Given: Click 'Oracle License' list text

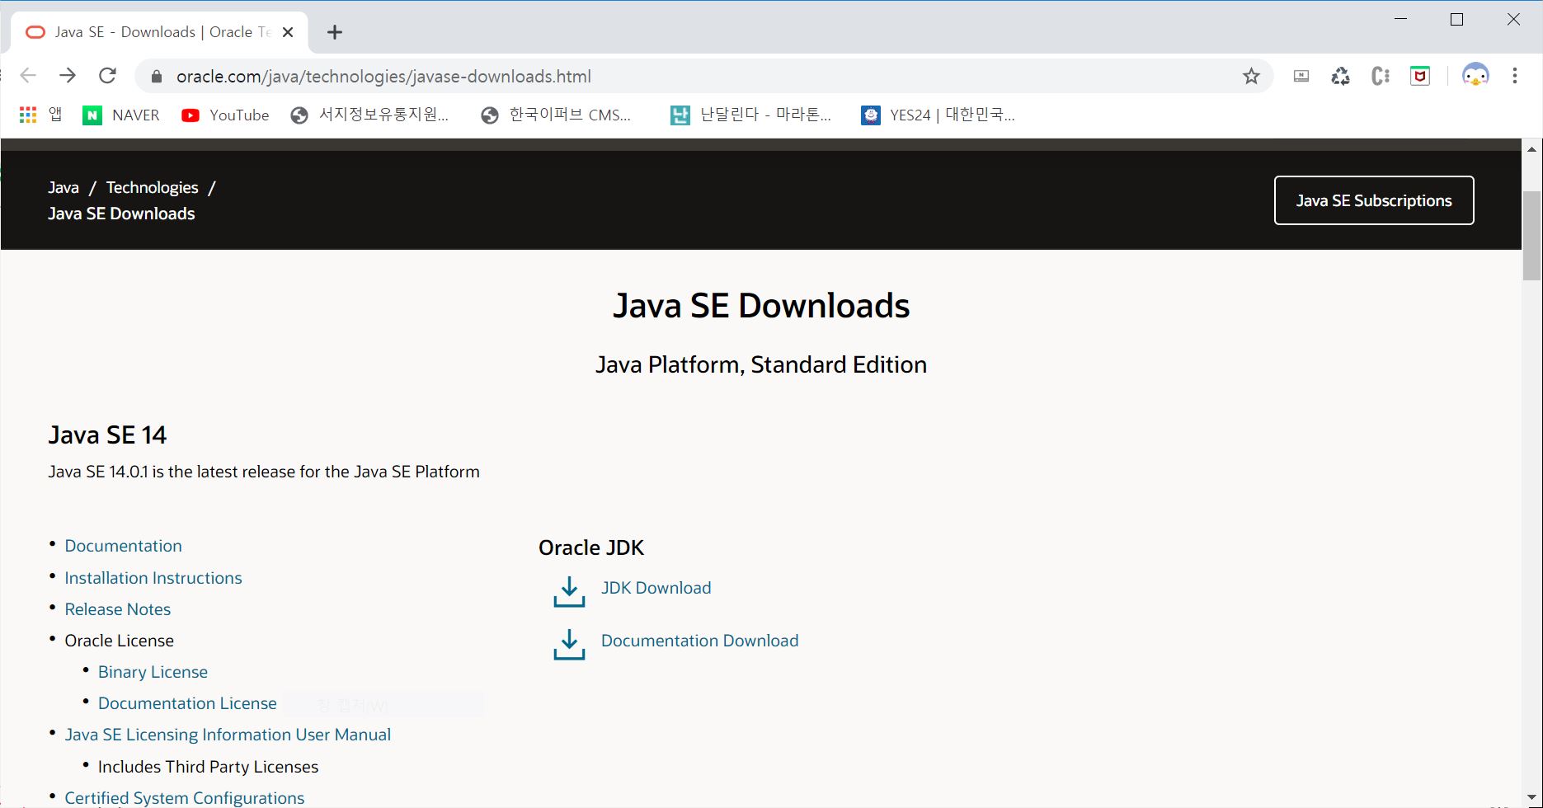Looking at the screenshot, I should 119,641.
